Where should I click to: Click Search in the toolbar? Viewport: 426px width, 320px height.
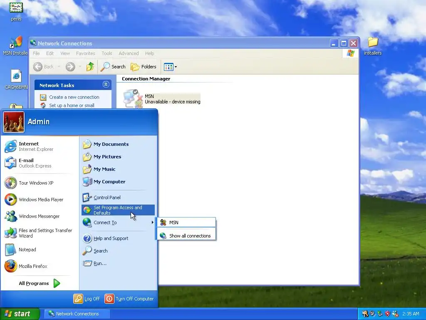point(113,67)
